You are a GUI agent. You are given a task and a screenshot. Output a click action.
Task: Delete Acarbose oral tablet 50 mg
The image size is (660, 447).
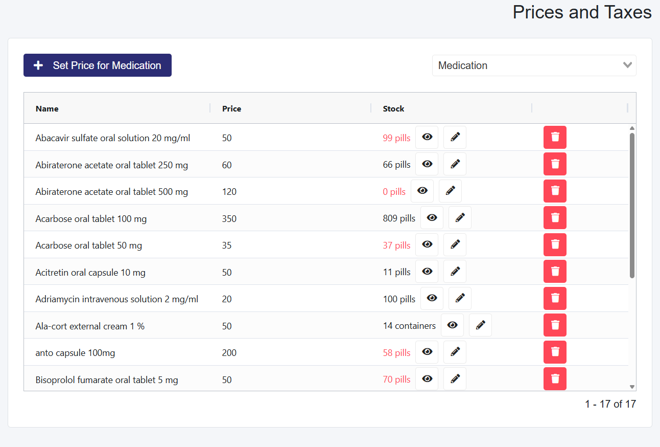tap(555, 245)
